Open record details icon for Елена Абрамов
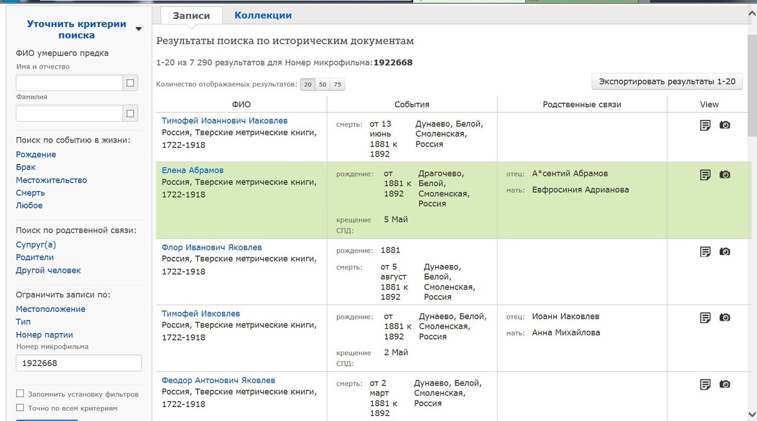The image size is (757, 421). (x=705, y=175)
